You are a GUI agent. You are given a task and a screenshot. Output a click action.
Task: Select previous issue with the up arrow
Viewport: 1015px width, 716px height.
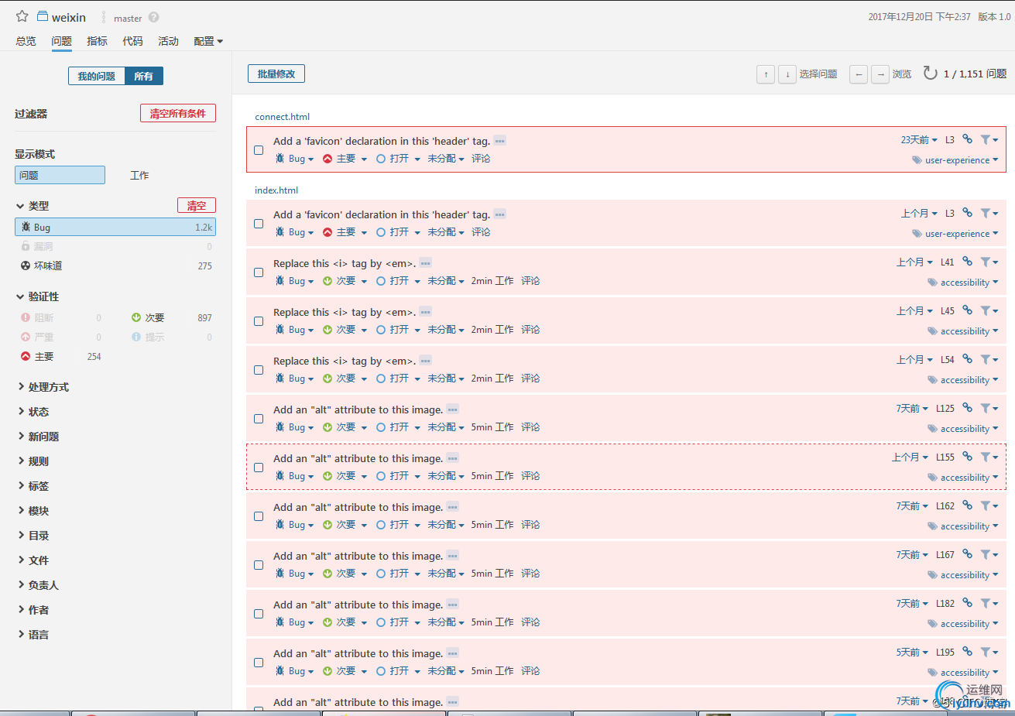click(766, 74)
